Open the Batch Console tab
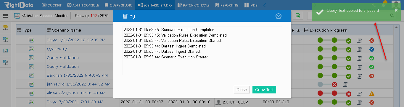The image size is (404, 107). (x=193, y=5)
